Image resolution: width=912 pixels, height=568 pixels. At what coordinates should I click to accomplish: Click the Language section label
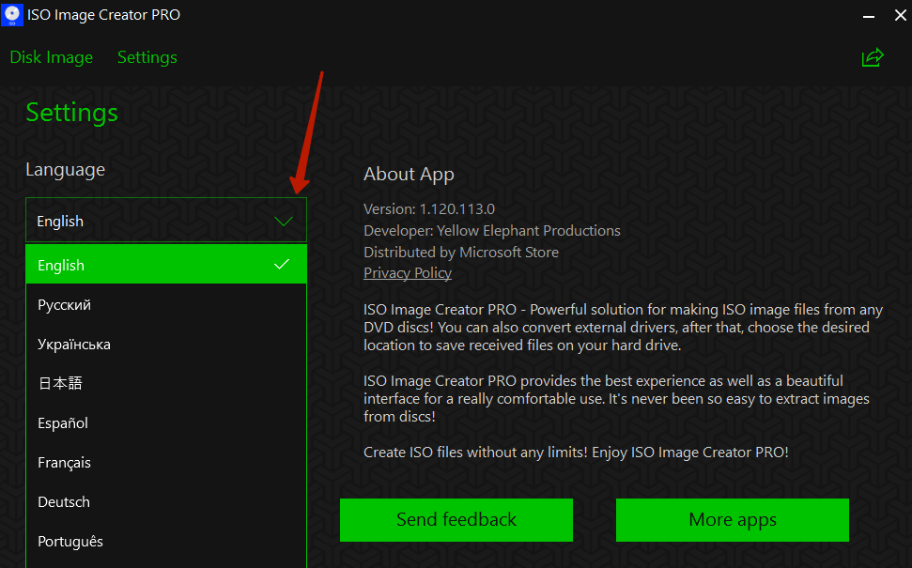[x=65, y=170]
